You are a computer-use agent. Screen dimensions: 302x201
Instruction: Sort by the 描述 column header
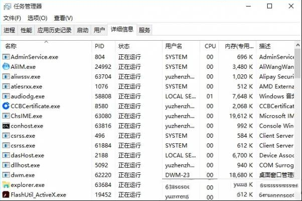click(x=275, y=46)
